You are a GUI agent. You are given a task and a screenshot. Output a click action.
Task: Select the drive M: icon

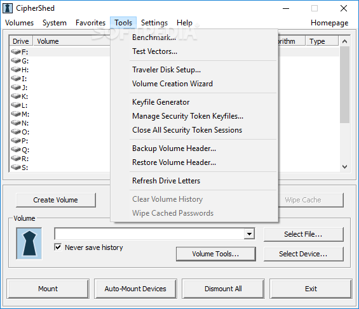pos(16,114)
